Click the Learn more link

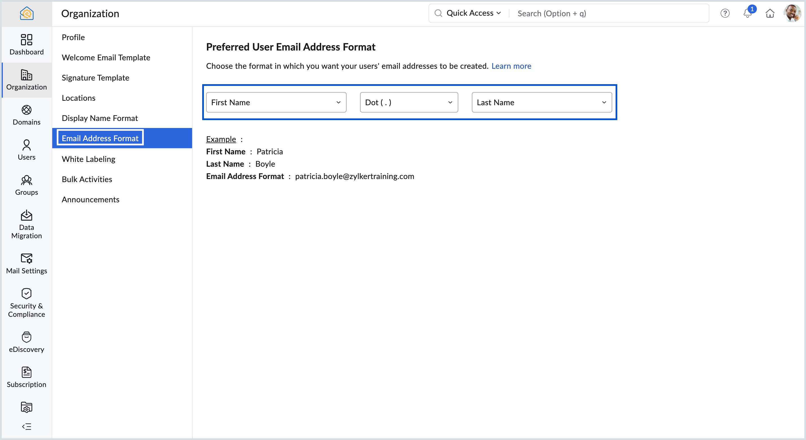(511, 66)
